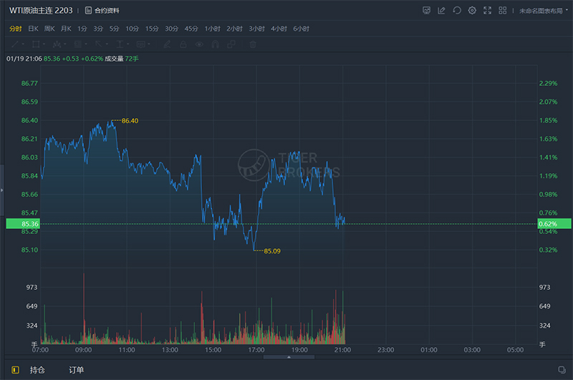The height and width of the screenshot is (380, 573).
Task: Click the yellow 持仓 panel icon at bottom left
Action: [15, 370]
